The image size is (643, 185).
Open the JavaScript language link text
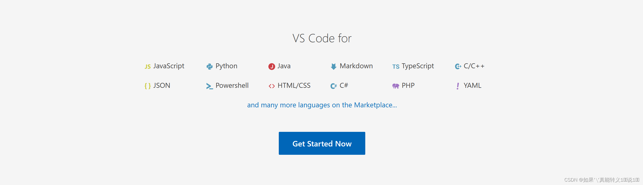169,66
